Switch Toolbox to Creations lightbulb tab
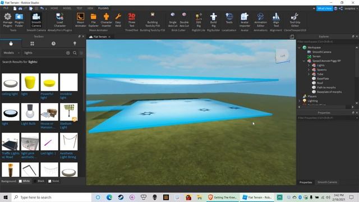This screenshot has height=202, width=359. [75, 44]
